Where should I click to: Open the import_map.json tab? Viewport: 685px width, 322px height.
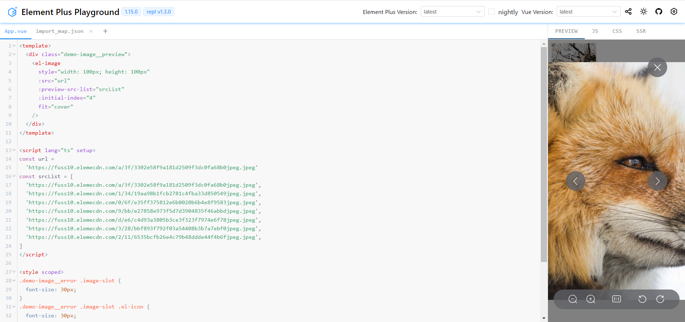point(60,31)
